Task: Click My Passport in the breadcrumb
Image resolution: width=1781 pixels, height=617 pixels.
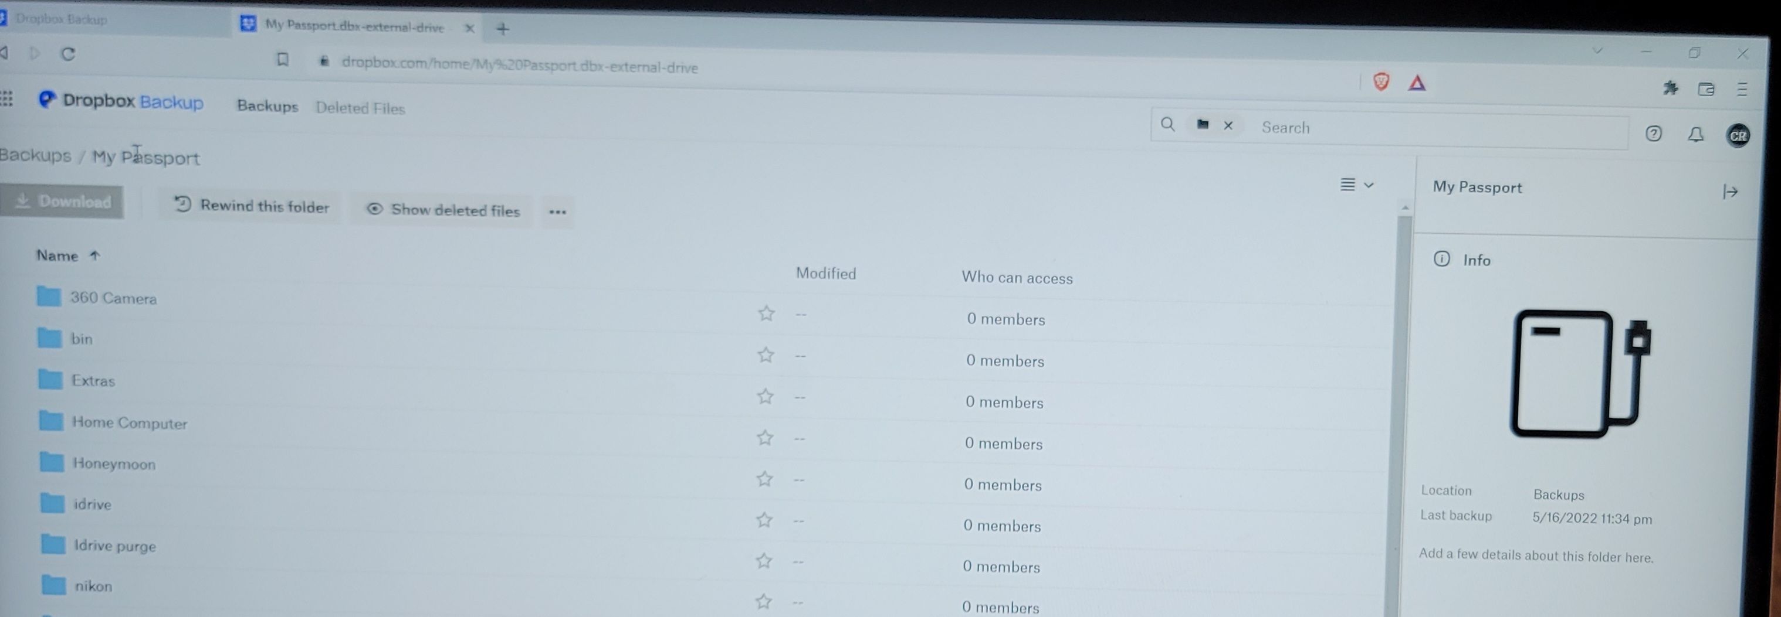Action: coord(146,158)
